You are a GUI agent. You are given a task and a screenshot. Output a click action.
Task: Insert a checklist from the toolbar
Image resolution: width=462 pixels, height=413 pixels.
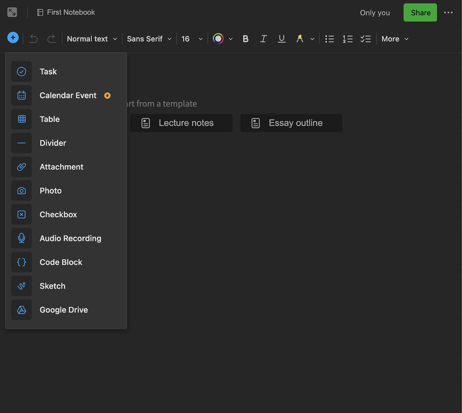click(x=366, y=39)
